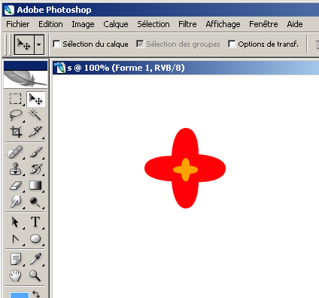
Task: Select the Rectangular Marquee tool
Action: point(16,99)
